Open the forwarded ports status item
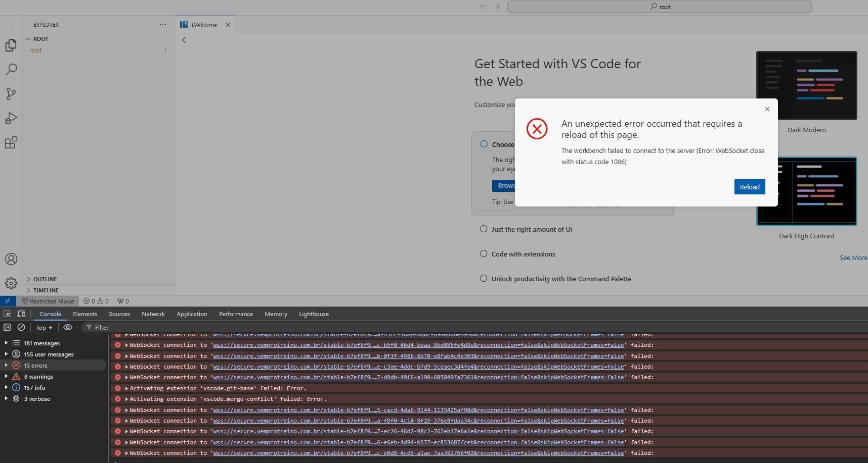 [x=123, y=301]
